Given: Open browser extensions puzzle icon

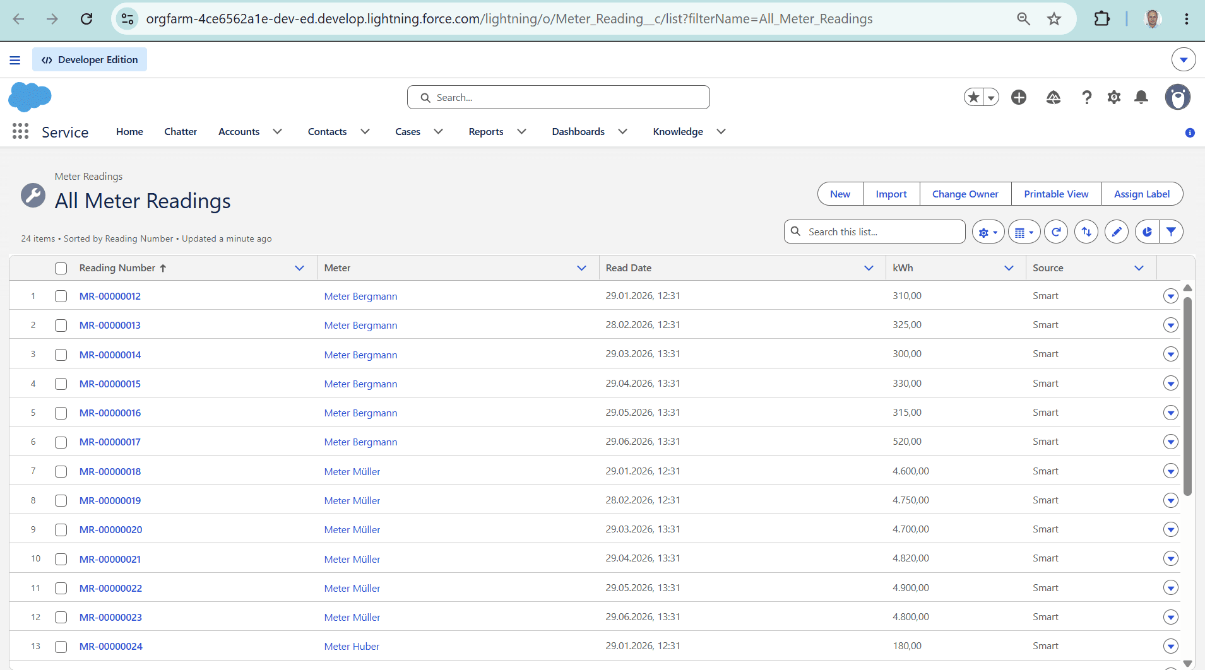Looking at the screenshot, I should tap(1102, 19).
